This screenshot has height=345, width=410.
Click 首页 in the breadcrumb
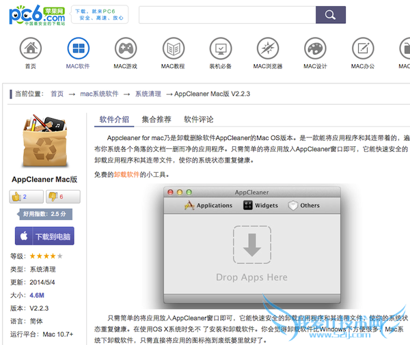57,94
